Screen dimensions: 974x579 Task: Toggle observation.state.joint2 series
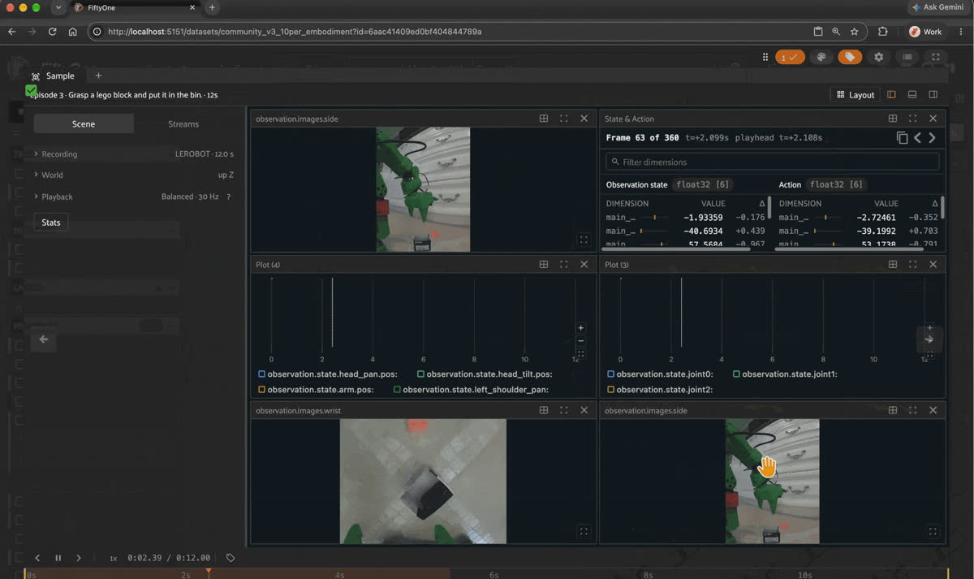tap(610, 390)
